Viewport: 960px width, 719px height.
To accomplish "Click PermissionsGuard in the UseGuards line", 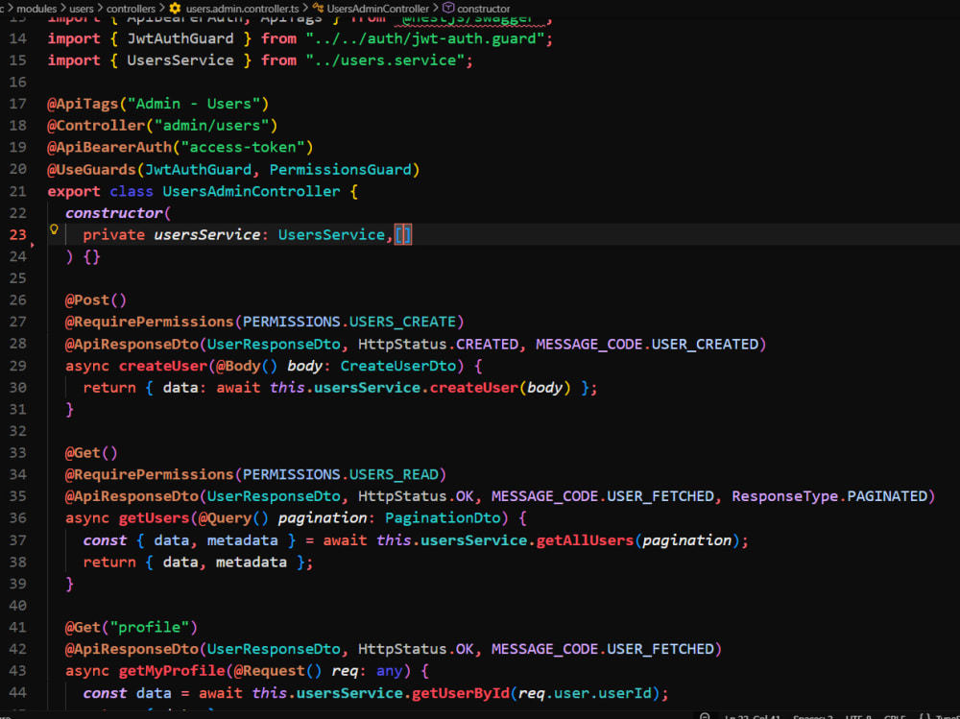I will point(341,170).
